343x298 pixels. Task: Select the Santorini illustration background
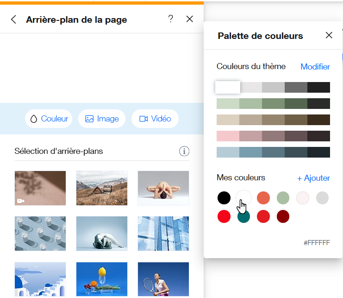[x=40, y=279]
